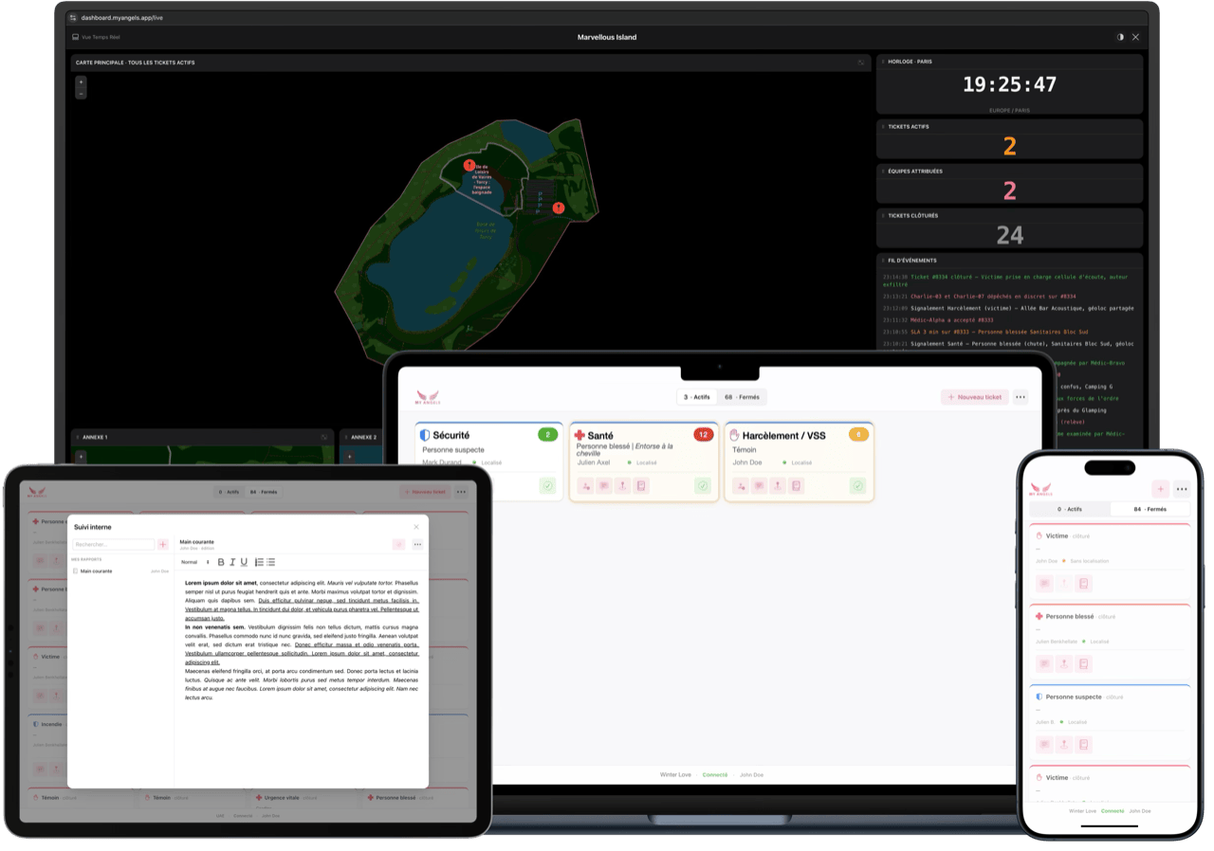This screenshot has width=1214, height=851.
Task: Assign team icon on Santé card
Action: 585,486
